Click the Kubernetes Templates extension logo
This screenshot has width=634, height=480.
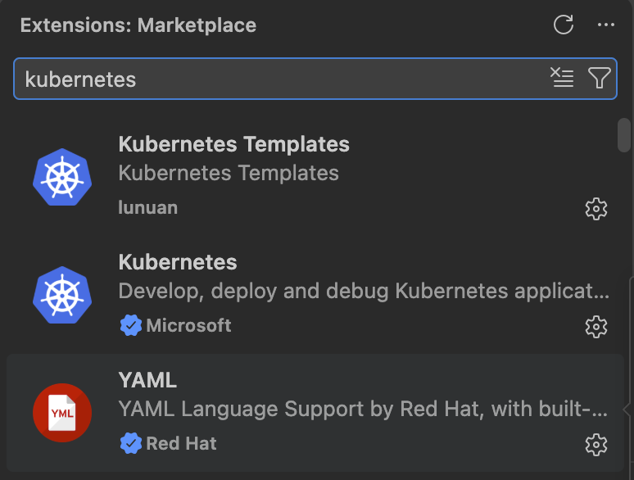(x=62, y=177)
